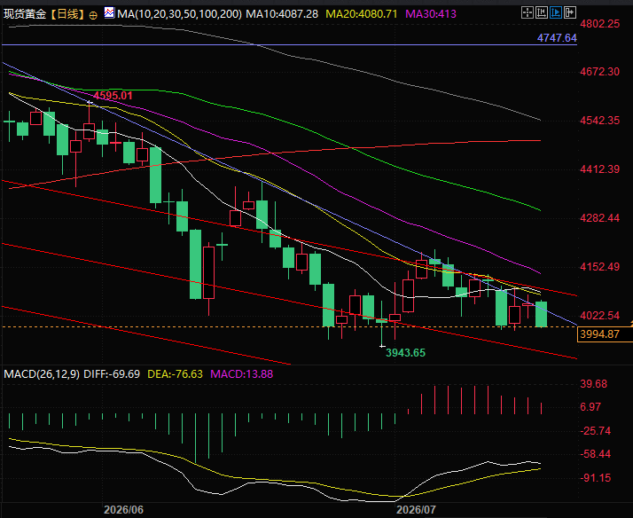The width and height of the screenshot is (633, 518).
Task: Click the 2026/06 date marker
Action: click(x=123, y=509)
